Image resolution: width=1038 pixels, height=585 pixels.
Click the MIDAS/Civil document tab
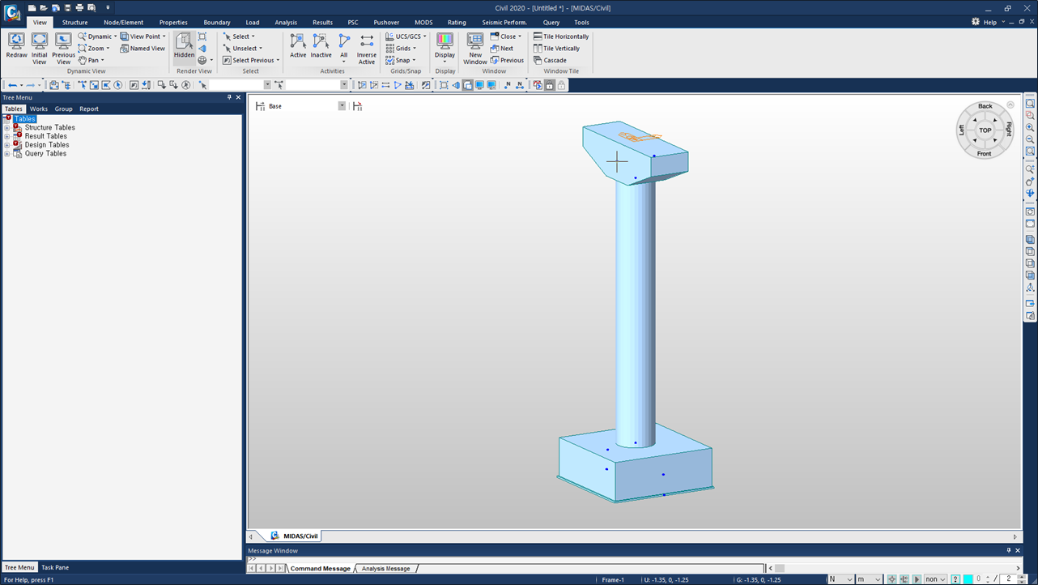click(295, 536)
